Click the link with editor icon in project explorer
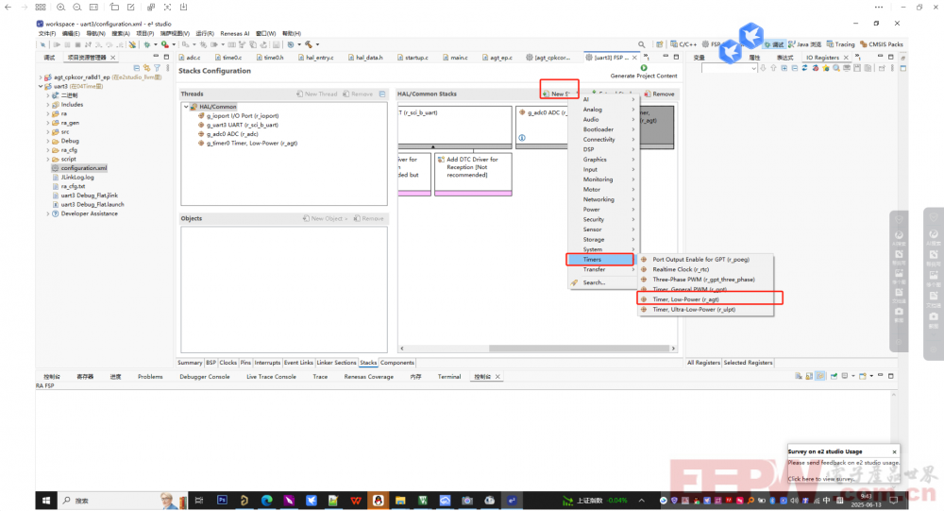This screenshot has height=511, width=944. 147,68
